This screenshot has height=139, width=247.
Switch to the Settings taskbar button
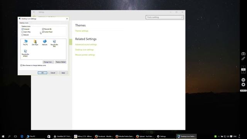(166, 136)
